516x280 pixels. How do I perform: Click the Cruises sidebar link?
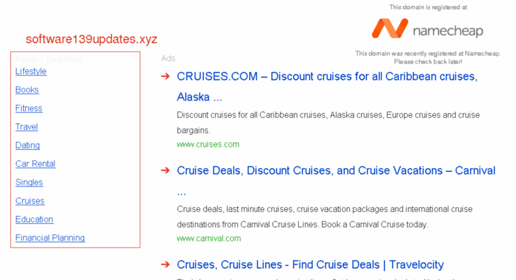click(x=30, y=201)
